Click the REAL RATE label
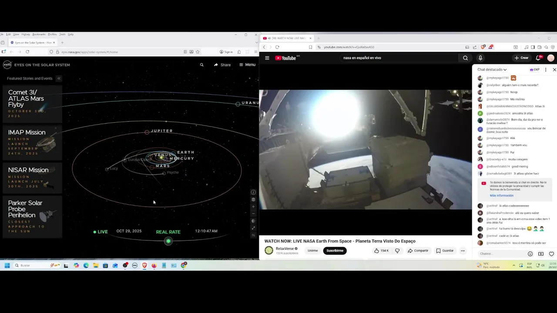 (168, 232)
